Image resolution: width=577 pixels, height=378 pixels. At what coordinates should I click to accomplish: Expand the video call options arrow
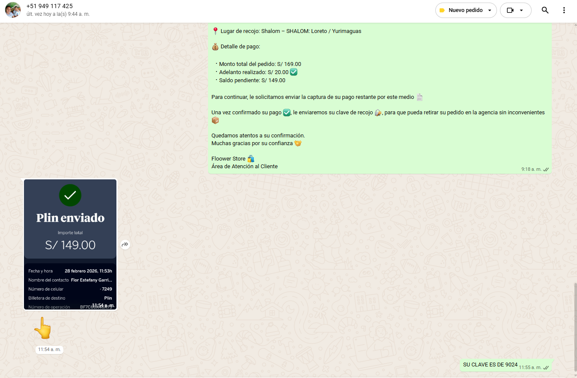(x=521, y=10)
